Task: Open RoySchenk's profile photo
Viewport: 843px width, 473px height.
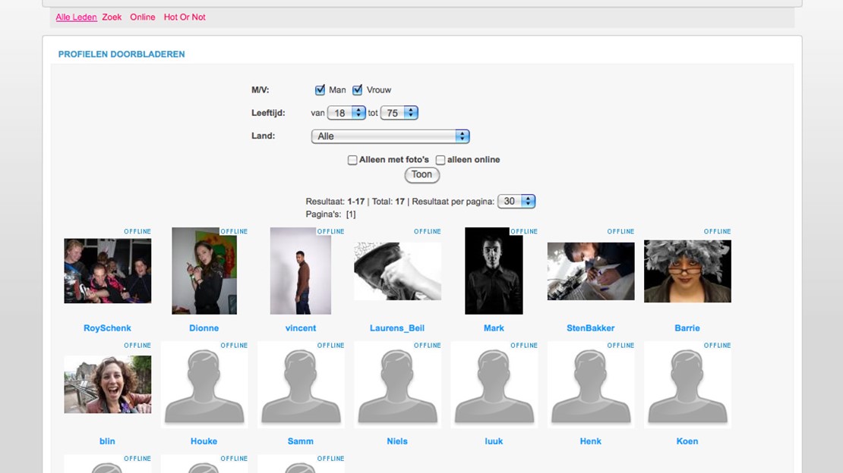Action: [107, 271]
